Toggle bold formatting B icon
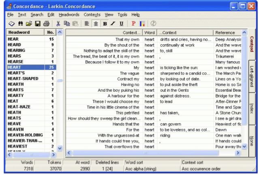The height and width of the screenshot is (175, 259). pyautogui.click(x=105, y=24)
